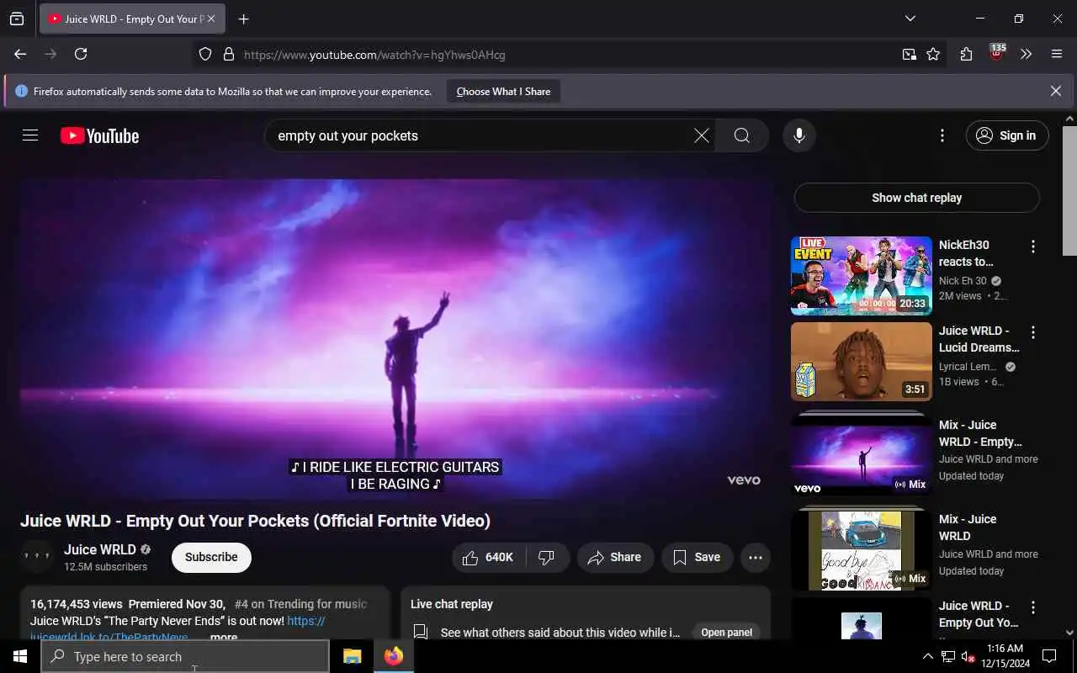This screenshot has height=673, width=1077.
Task: Close the Juice WRLD tab
Action: (211, 19)
